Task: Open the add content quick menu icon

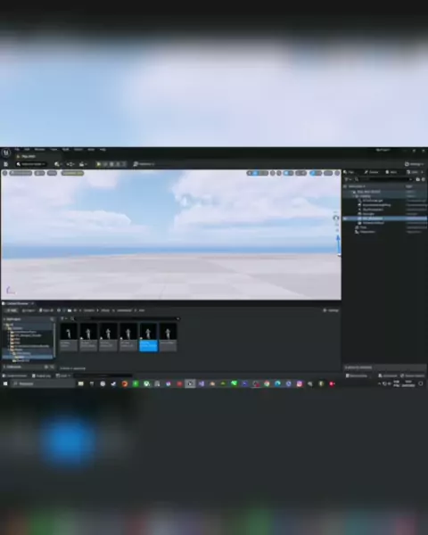Action: [x=58, y=164]
